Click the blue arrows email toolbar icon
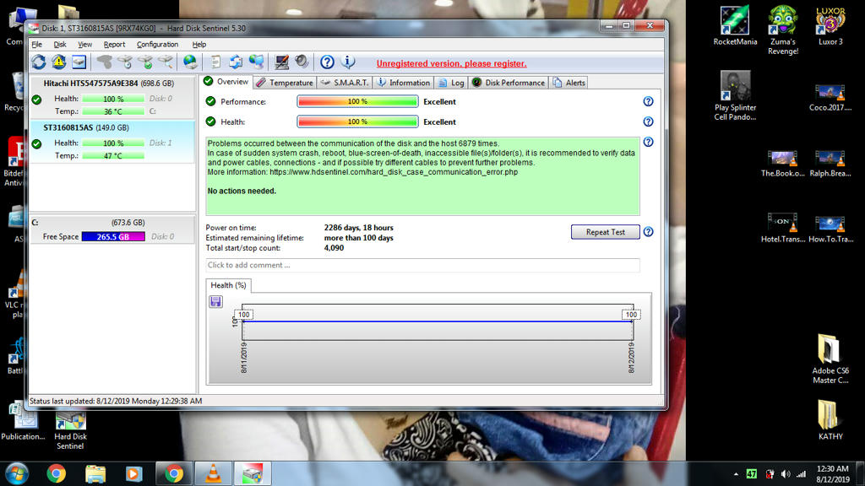This screenshot has height=486, width=865. coord(236,62)
